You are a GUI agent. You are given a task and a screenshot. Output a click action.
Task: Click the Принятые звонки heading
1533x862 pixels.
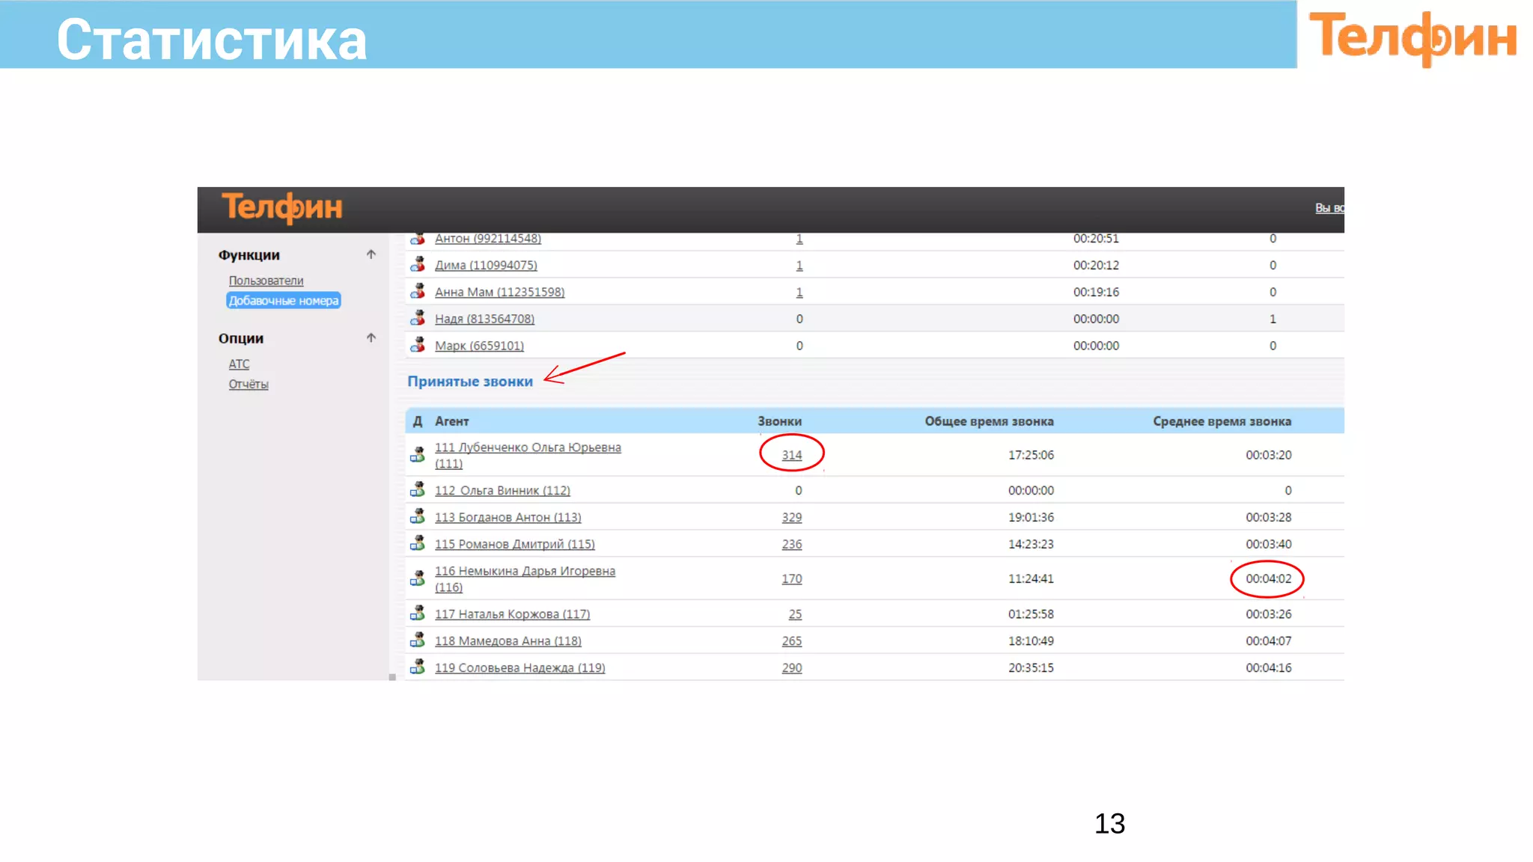[470, 382]
